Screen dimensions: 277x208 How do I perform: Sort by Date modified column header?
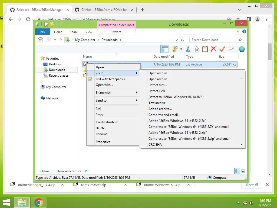point(164,57)
